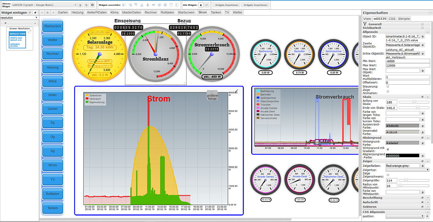This screenshot has width=433, height=222.
Task: Toggle Hintergrund mit Gradient checkbox
Action: pos(388,149)
